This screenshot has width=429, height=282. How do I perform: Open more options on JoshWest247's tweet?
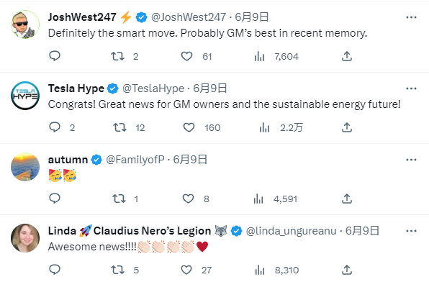pyautogui.click(x=411, y=17)
